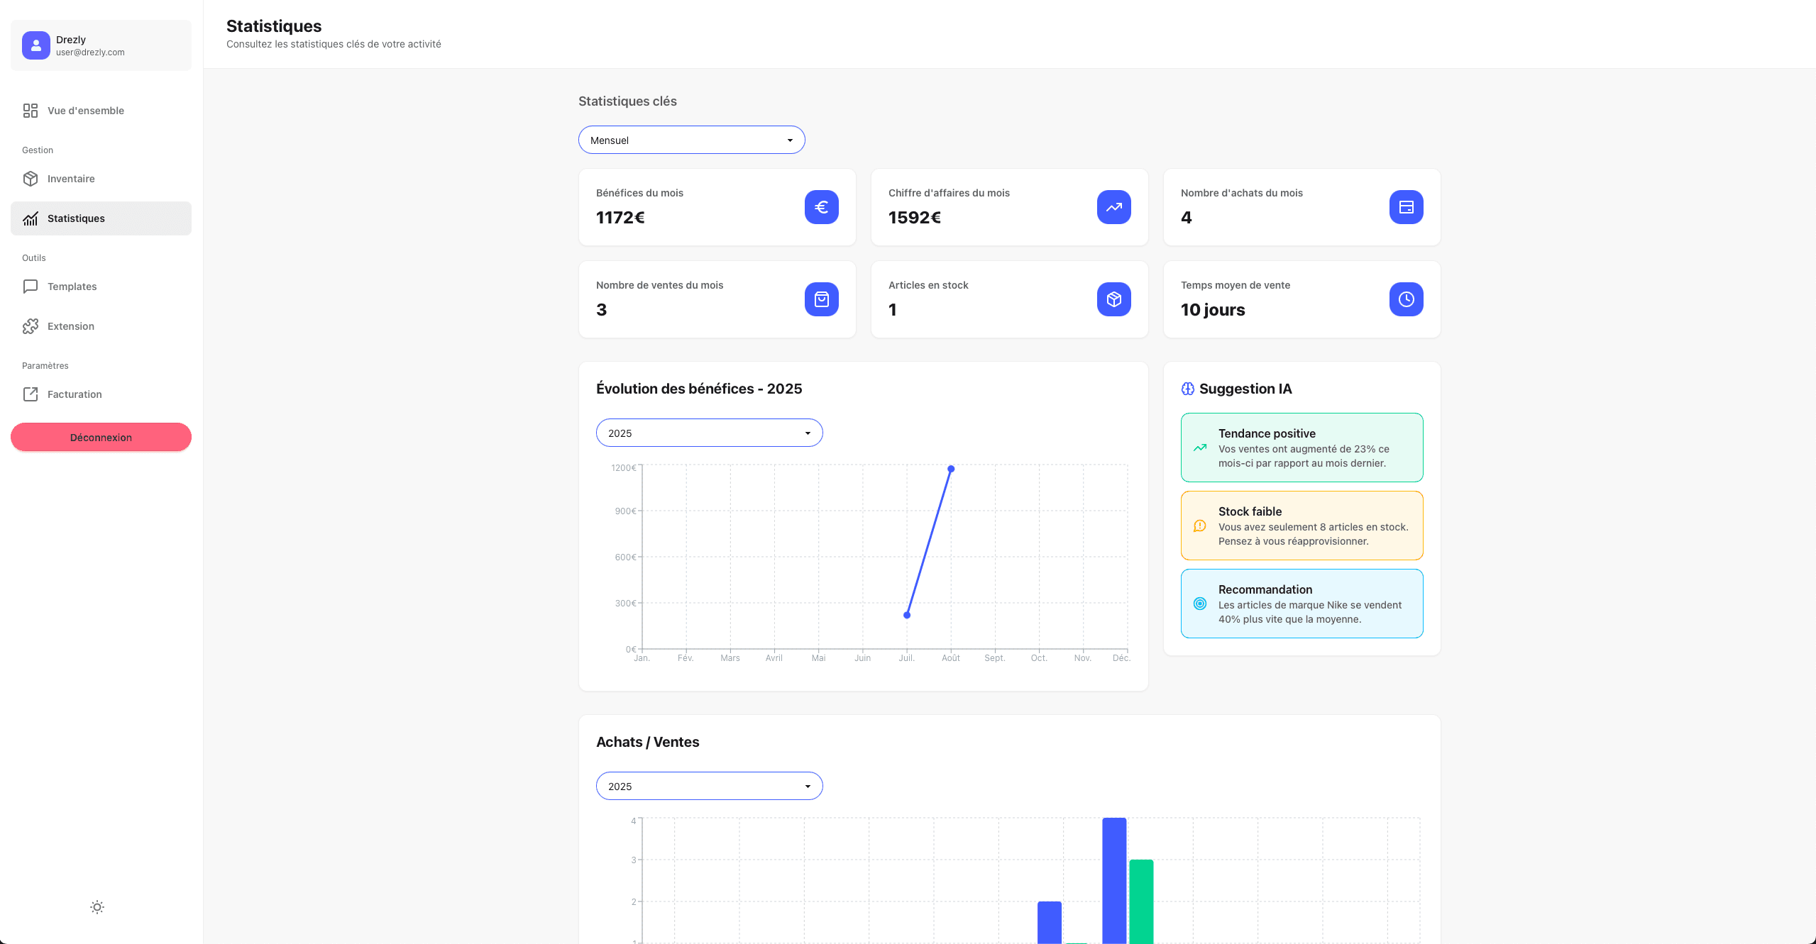Open the Mensuel period dropdown
The image size is (1816, 944).
pyautogui.click(x=691, y=140)
